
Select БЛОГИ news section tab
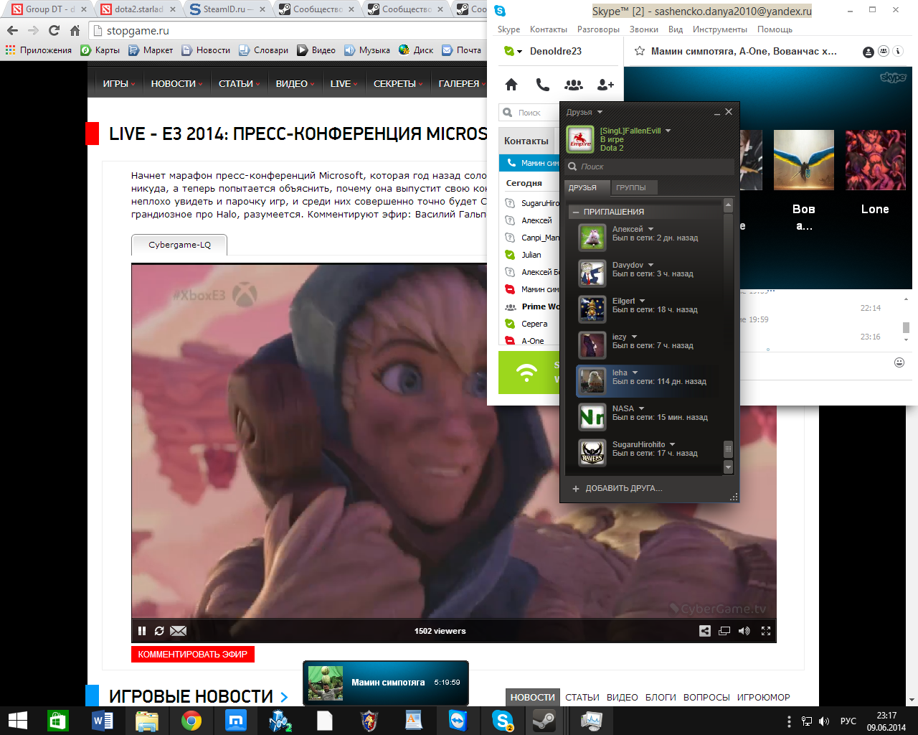661,697
